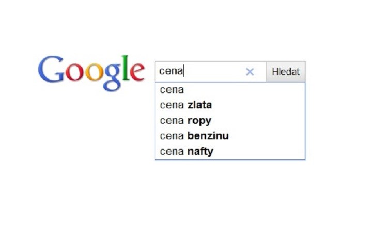Click the bold word 'benzinu' in the suggestions
Viewport: 370px width, 242px height.
tap(208, 136)
